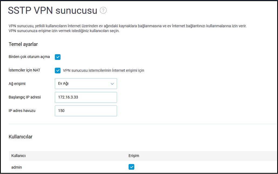
Task: Click the Erişim column header
Action: (134, 156)
